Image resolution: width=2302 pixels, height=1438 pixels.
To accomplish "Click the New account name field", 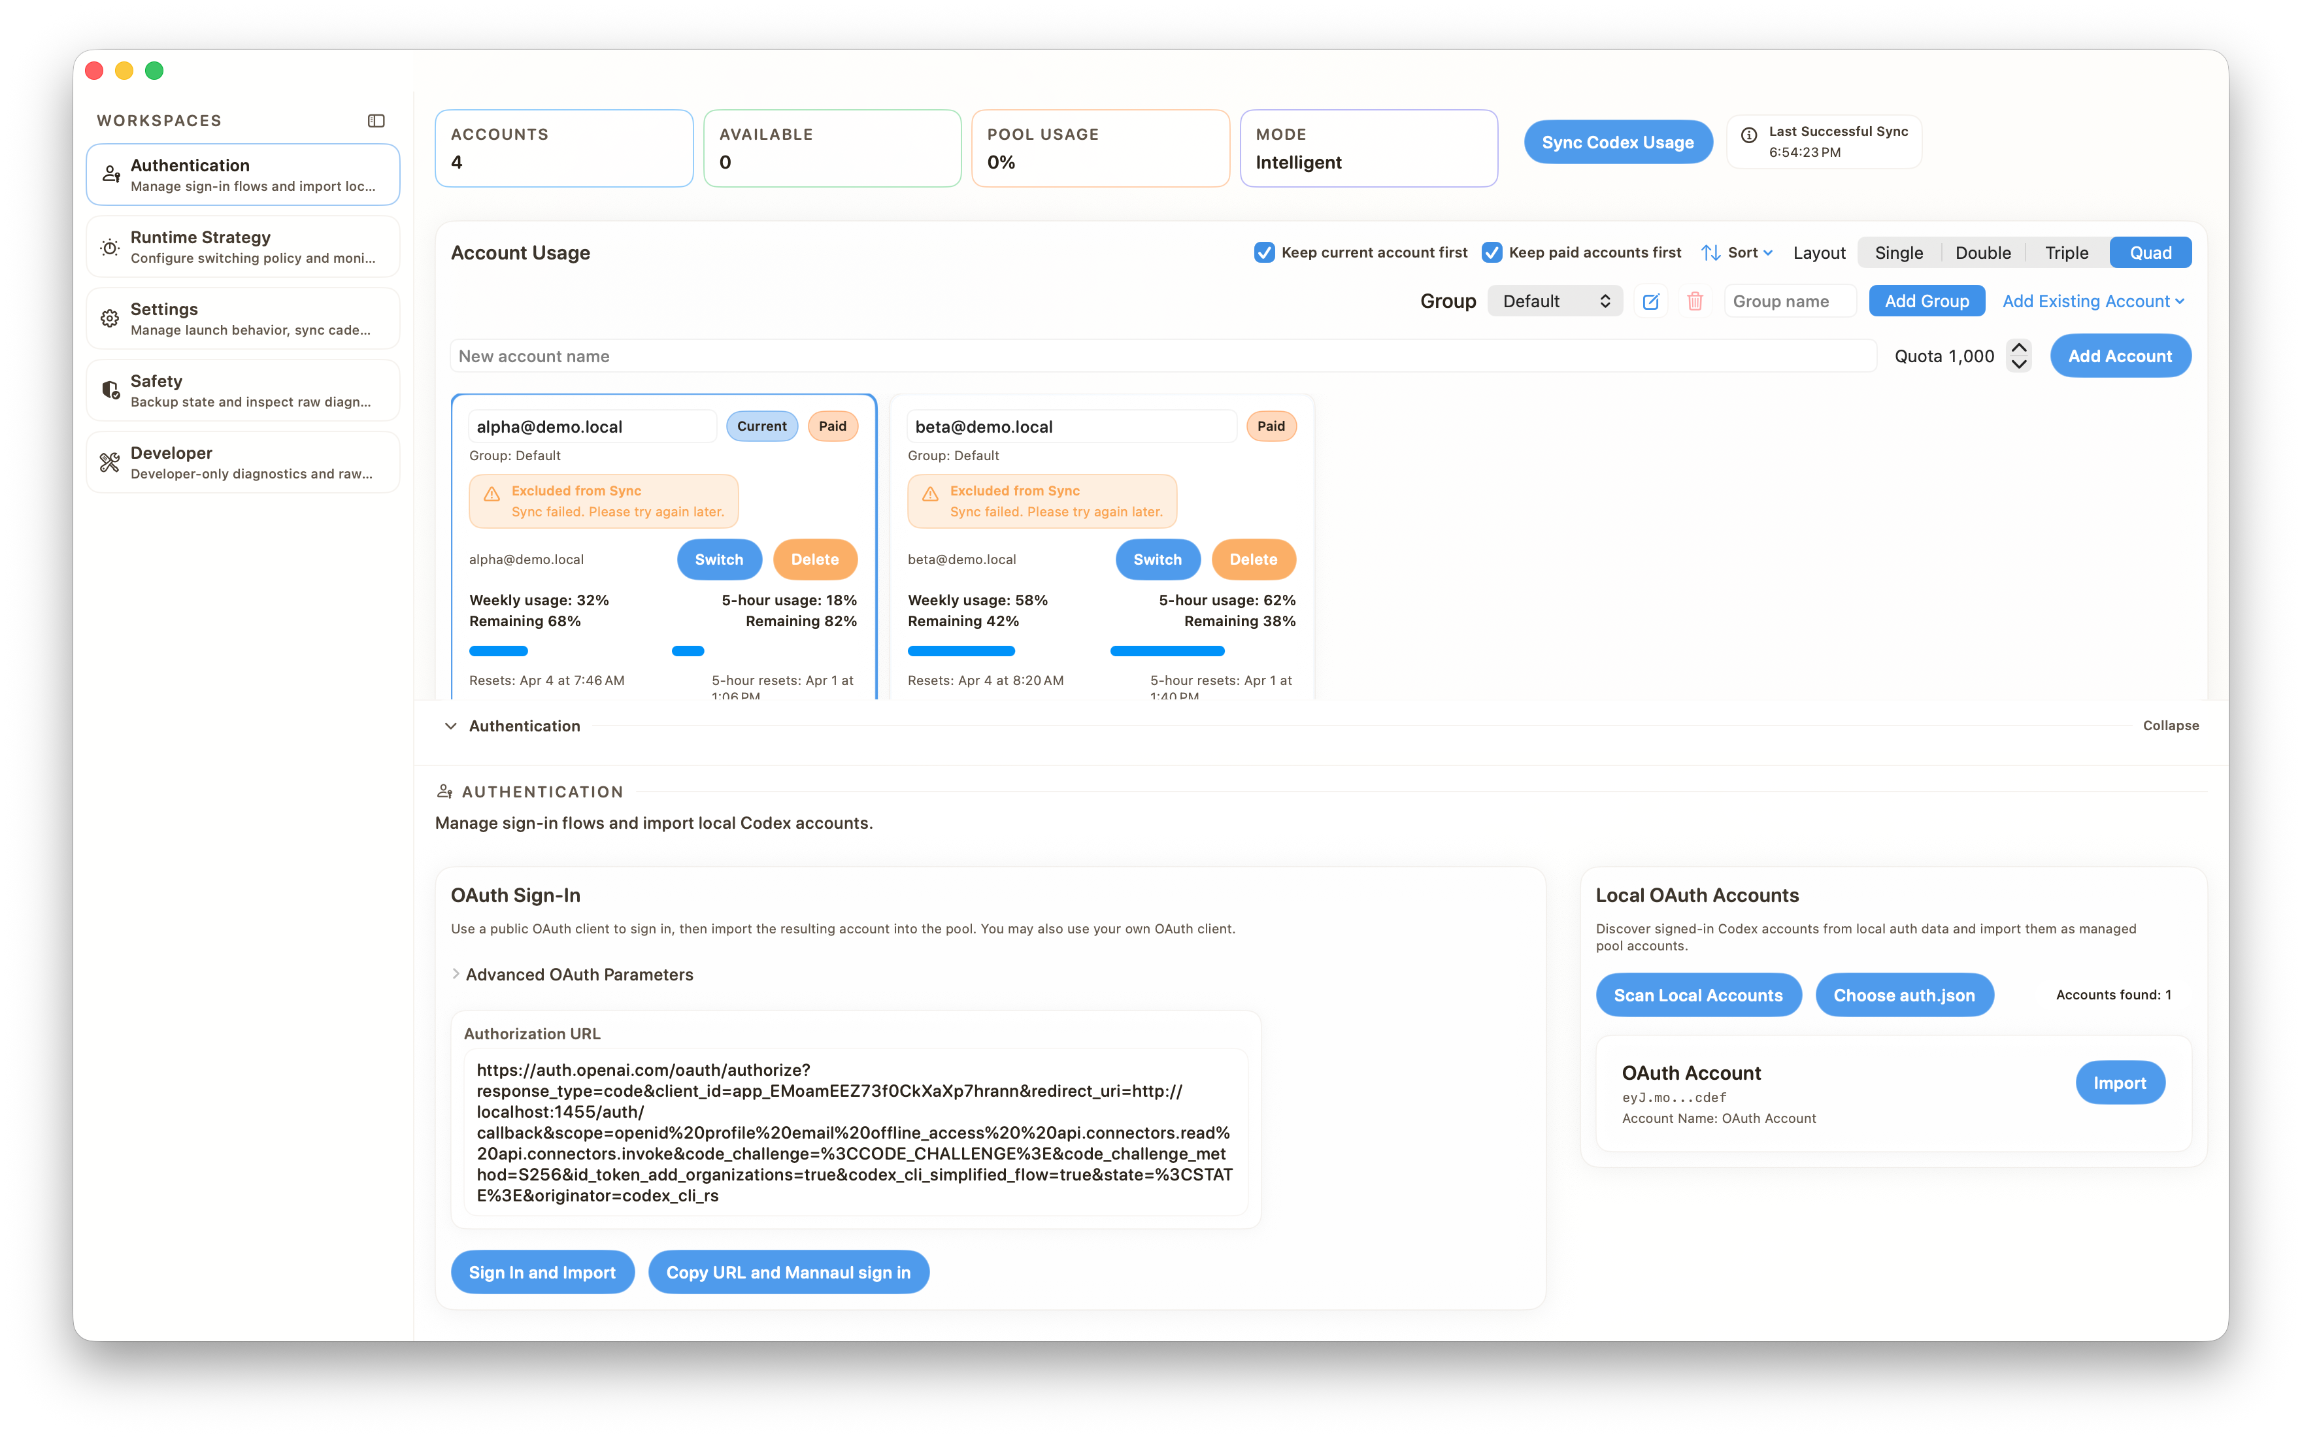I will (x=1163, y=356).
